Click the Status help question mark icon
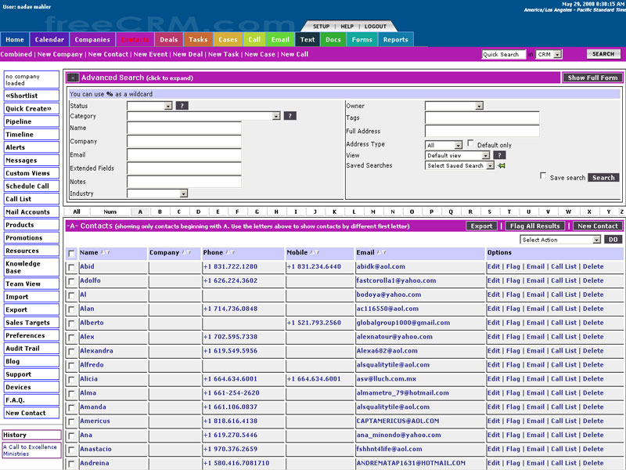The height and width of the screenshot is (470, 626). (182, 106)
